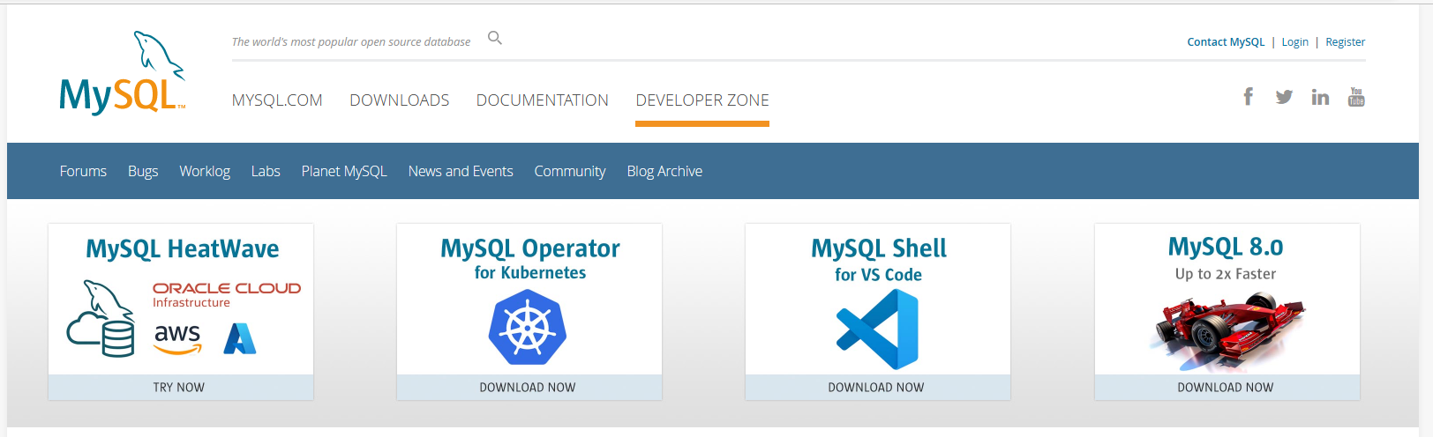Screen dimensions: 1433x437
Task: Click the MySQL dolphin logo
Action: 123,73
